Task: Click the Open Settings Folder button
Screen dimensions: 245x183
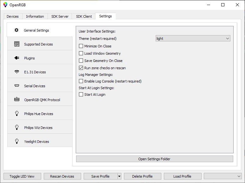Action: (154, 159)
